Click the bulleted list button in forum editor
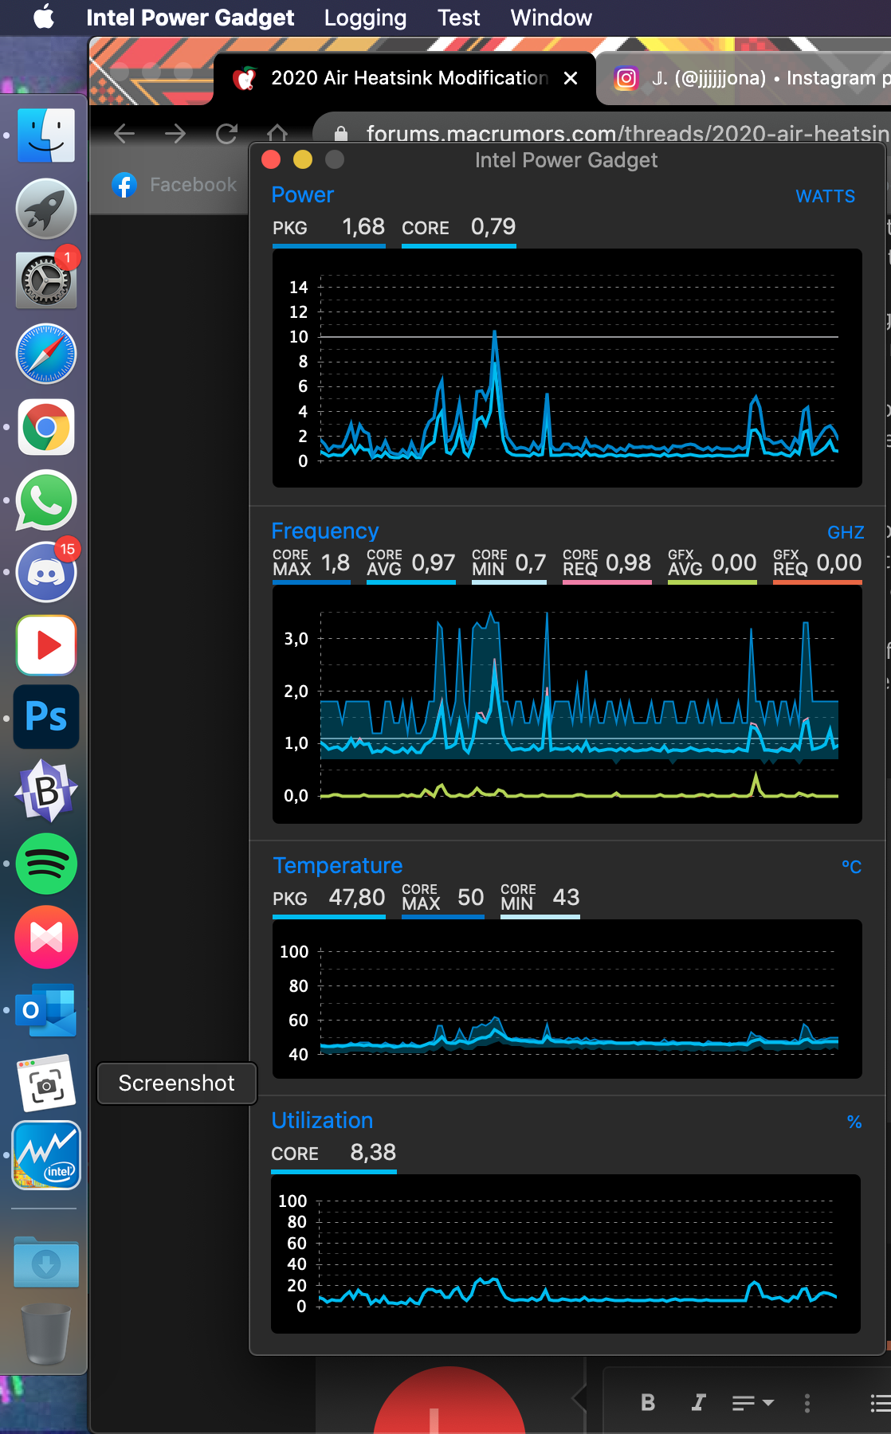The height and width of the screenshot is (1434, 891). click(880, 1403)
